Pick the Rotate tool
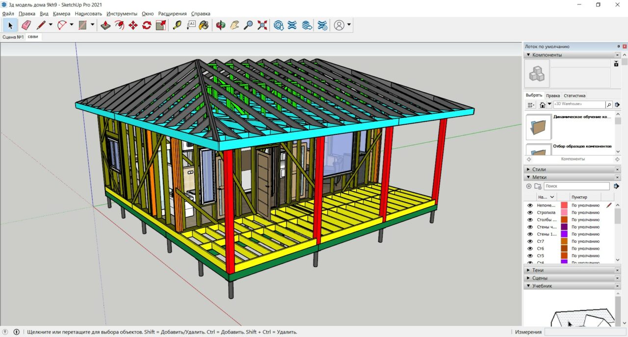This screenshot has width=628, height=337. (147, 25)
